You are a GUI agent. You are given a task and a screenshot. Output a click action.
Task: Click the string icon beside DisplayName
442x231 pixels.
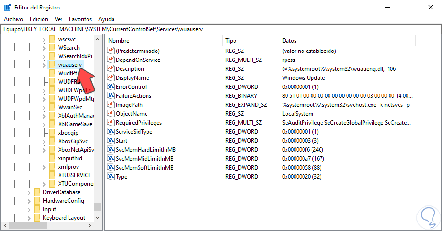[x=112, y=78]
